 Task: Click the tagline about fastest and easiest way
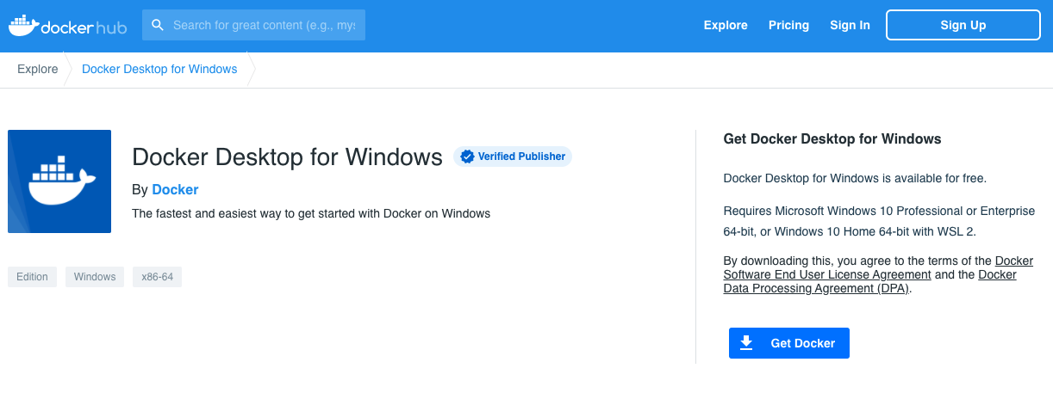pyautogui.click(x=311, y=213)
